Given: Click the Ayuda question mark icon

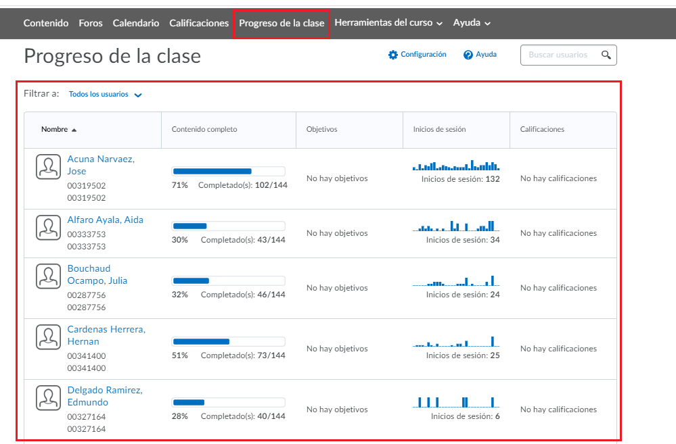Looking at the screenshot, I should point(468,55).
